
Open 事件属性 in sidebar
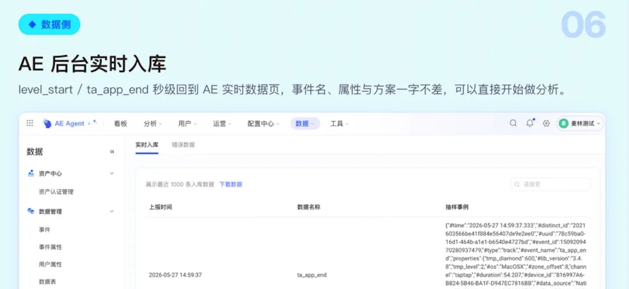(x=51, y=247)
